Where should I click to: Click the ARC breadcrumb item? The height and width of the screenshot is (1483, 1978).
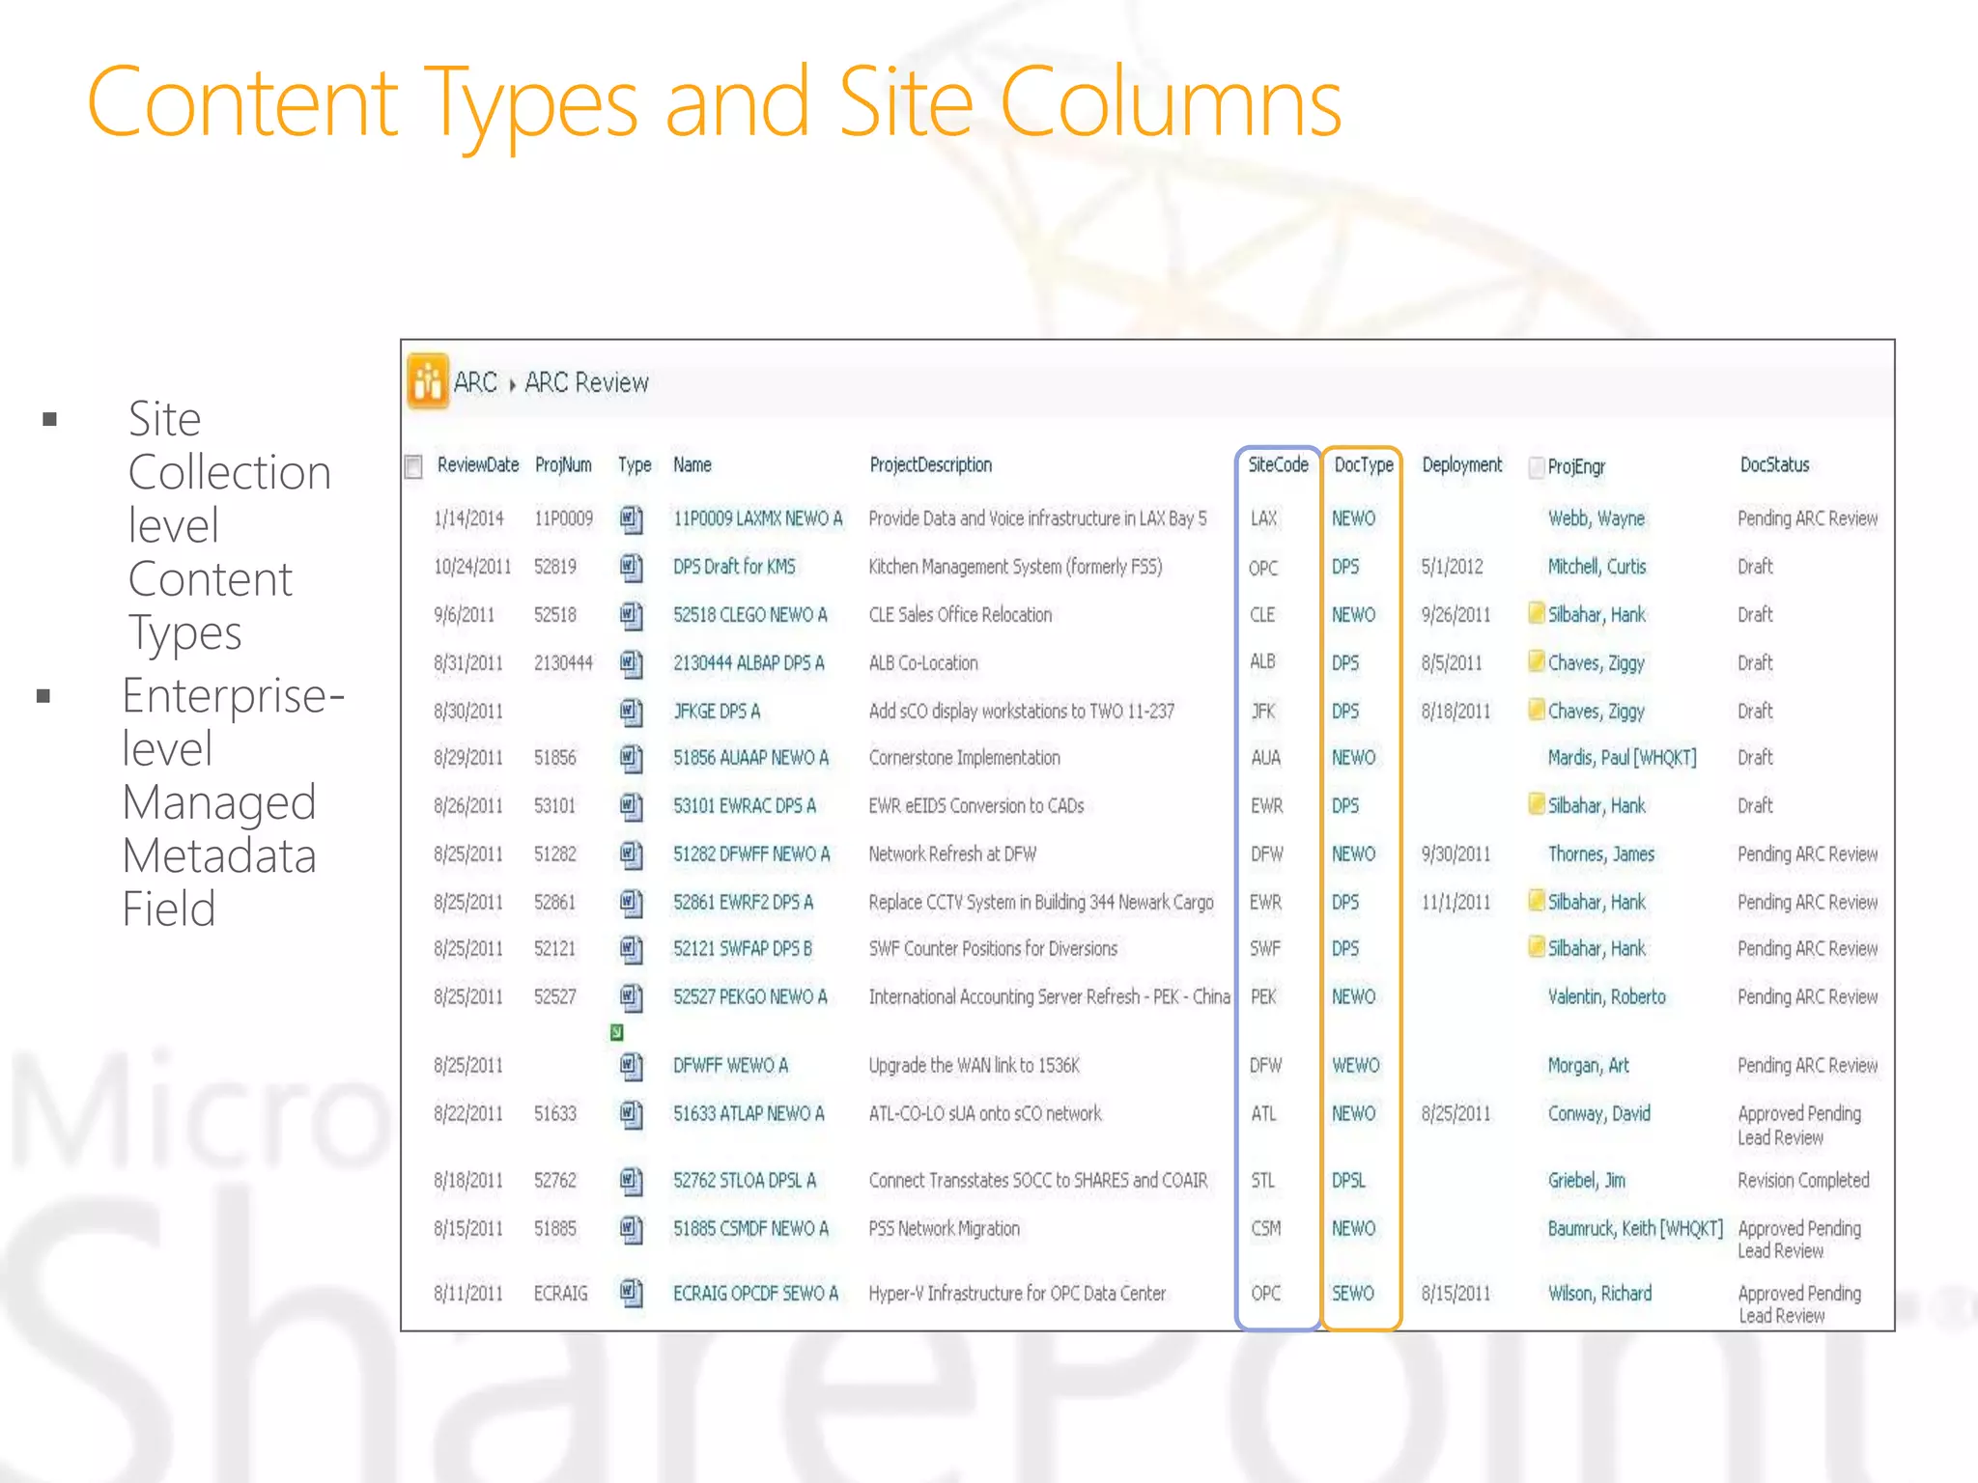tap(475, 383)
